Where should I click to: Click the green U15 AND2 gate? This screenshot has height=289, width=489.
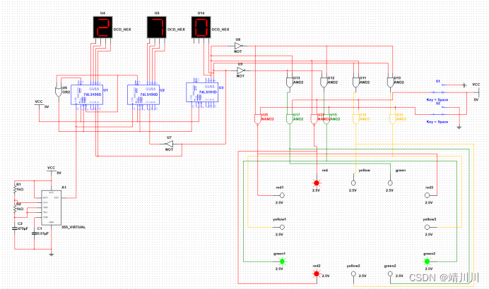coord(326,119)
